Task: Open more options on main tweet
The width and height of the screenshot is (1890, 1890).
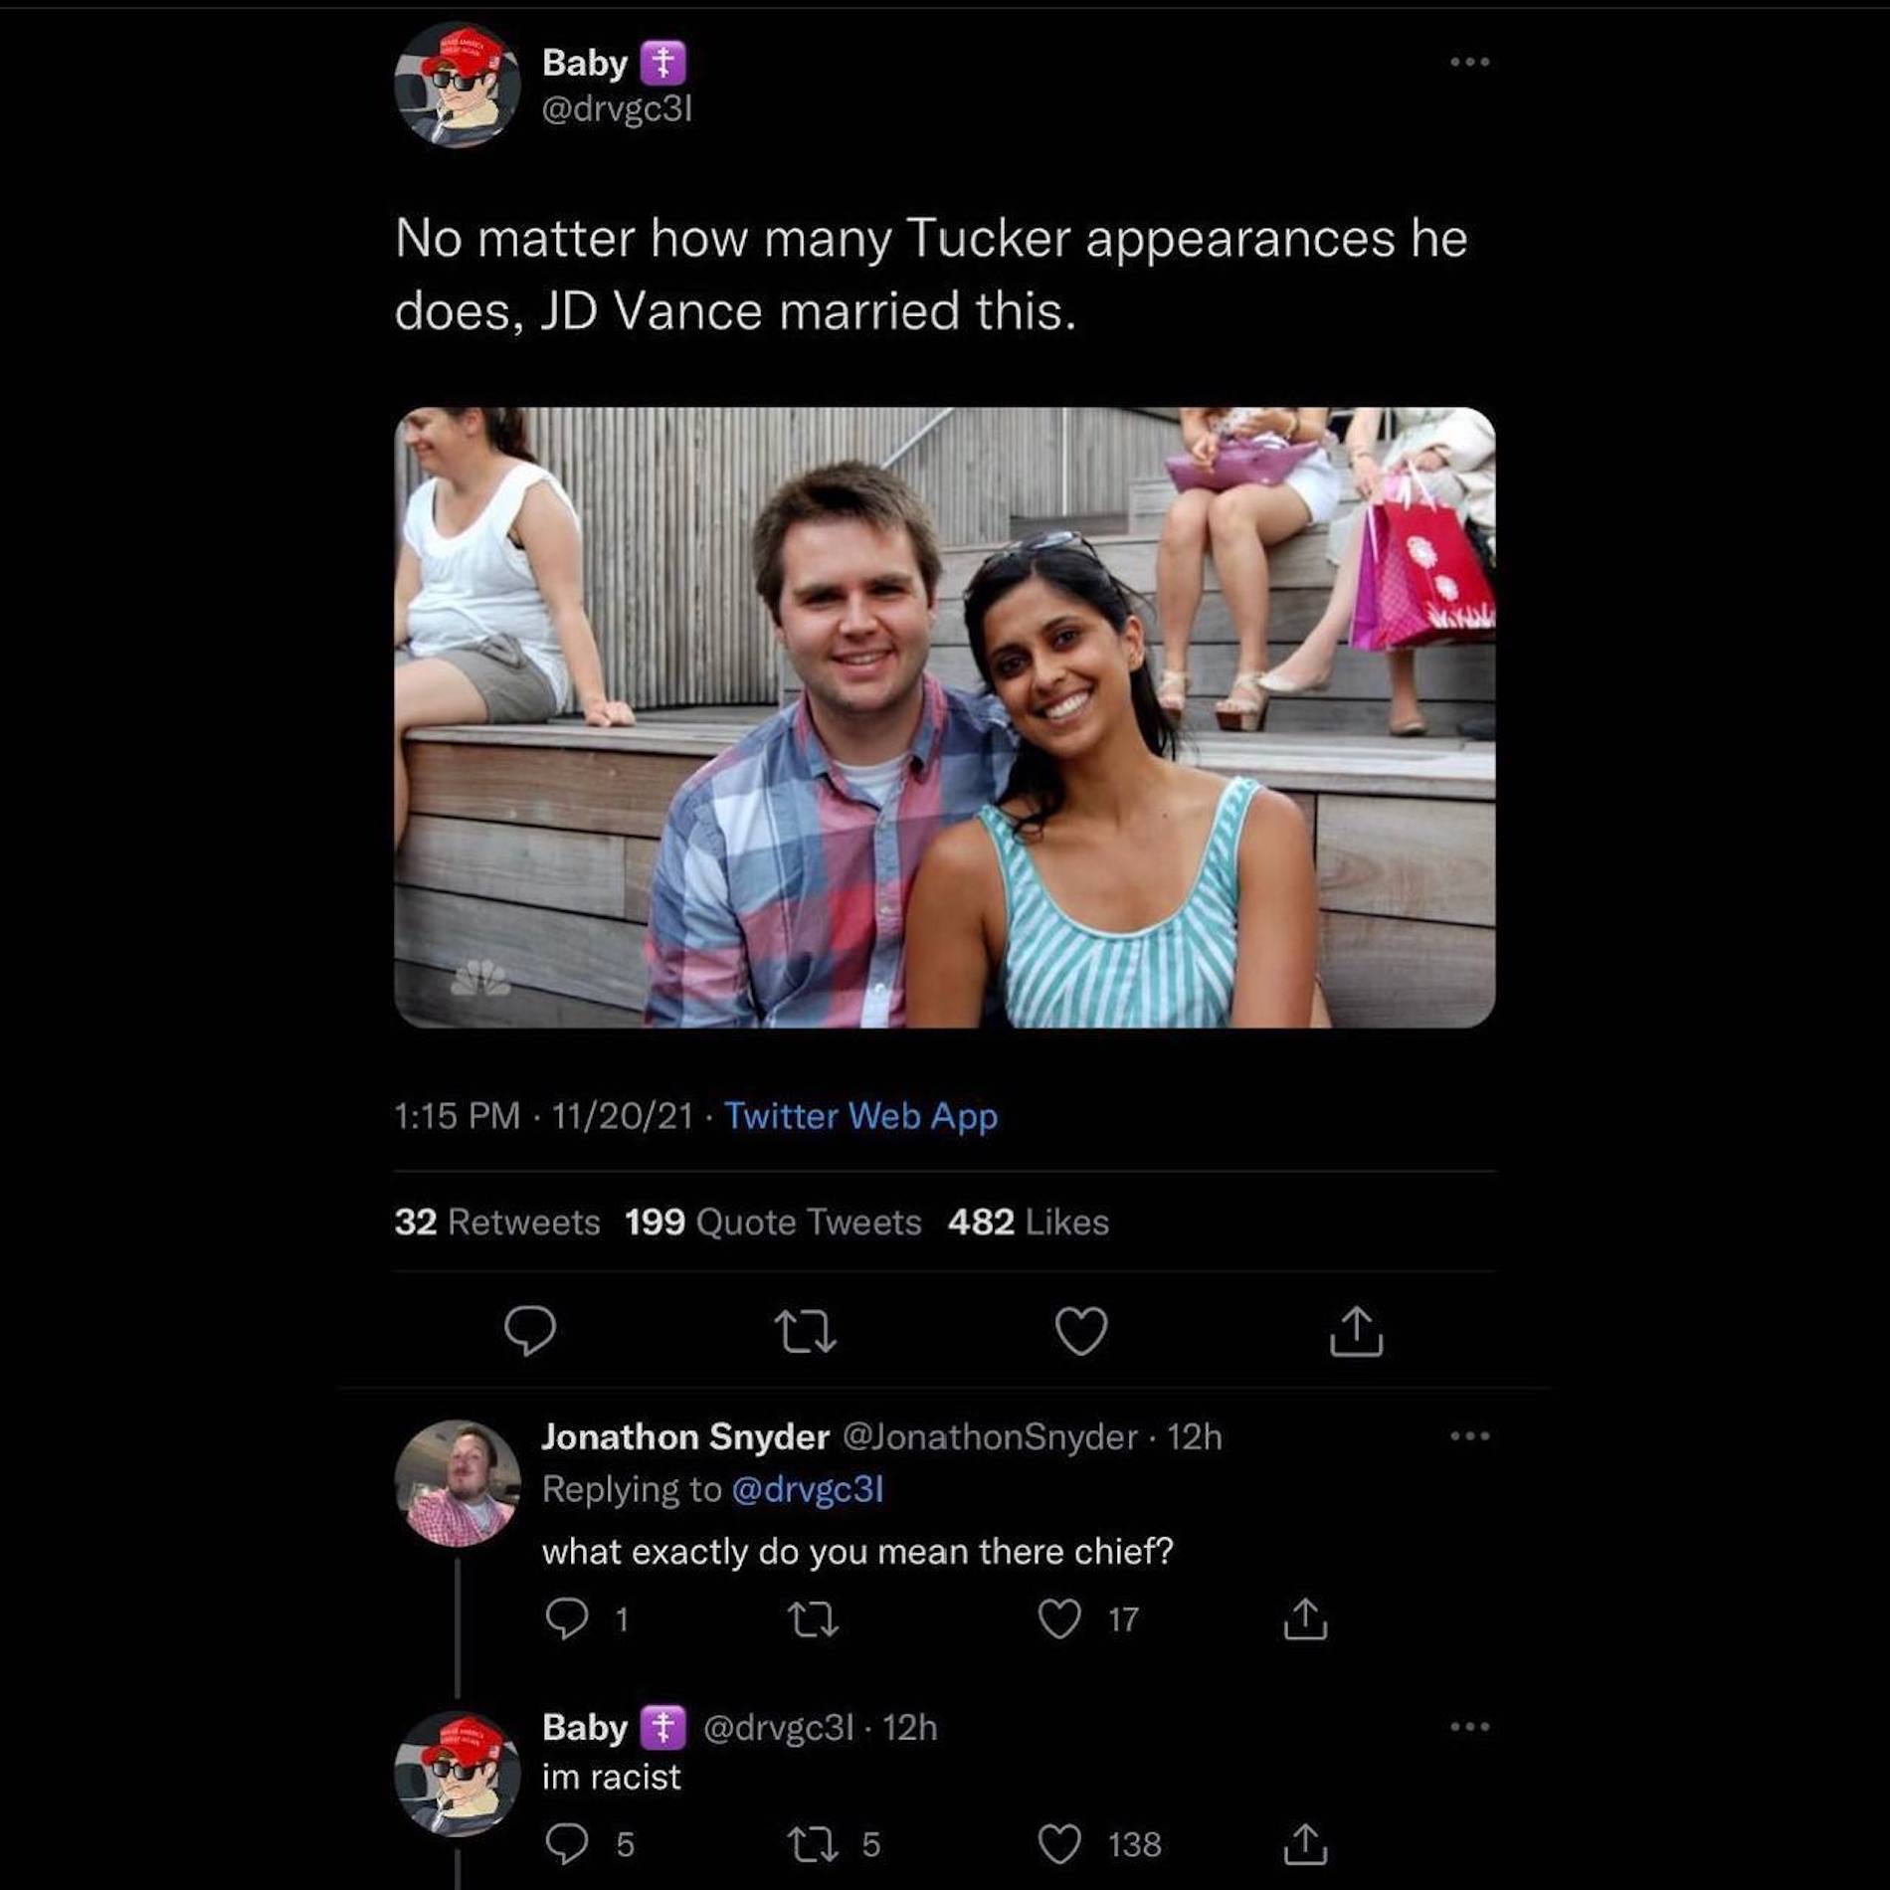Action: [x=1469, y=62]
